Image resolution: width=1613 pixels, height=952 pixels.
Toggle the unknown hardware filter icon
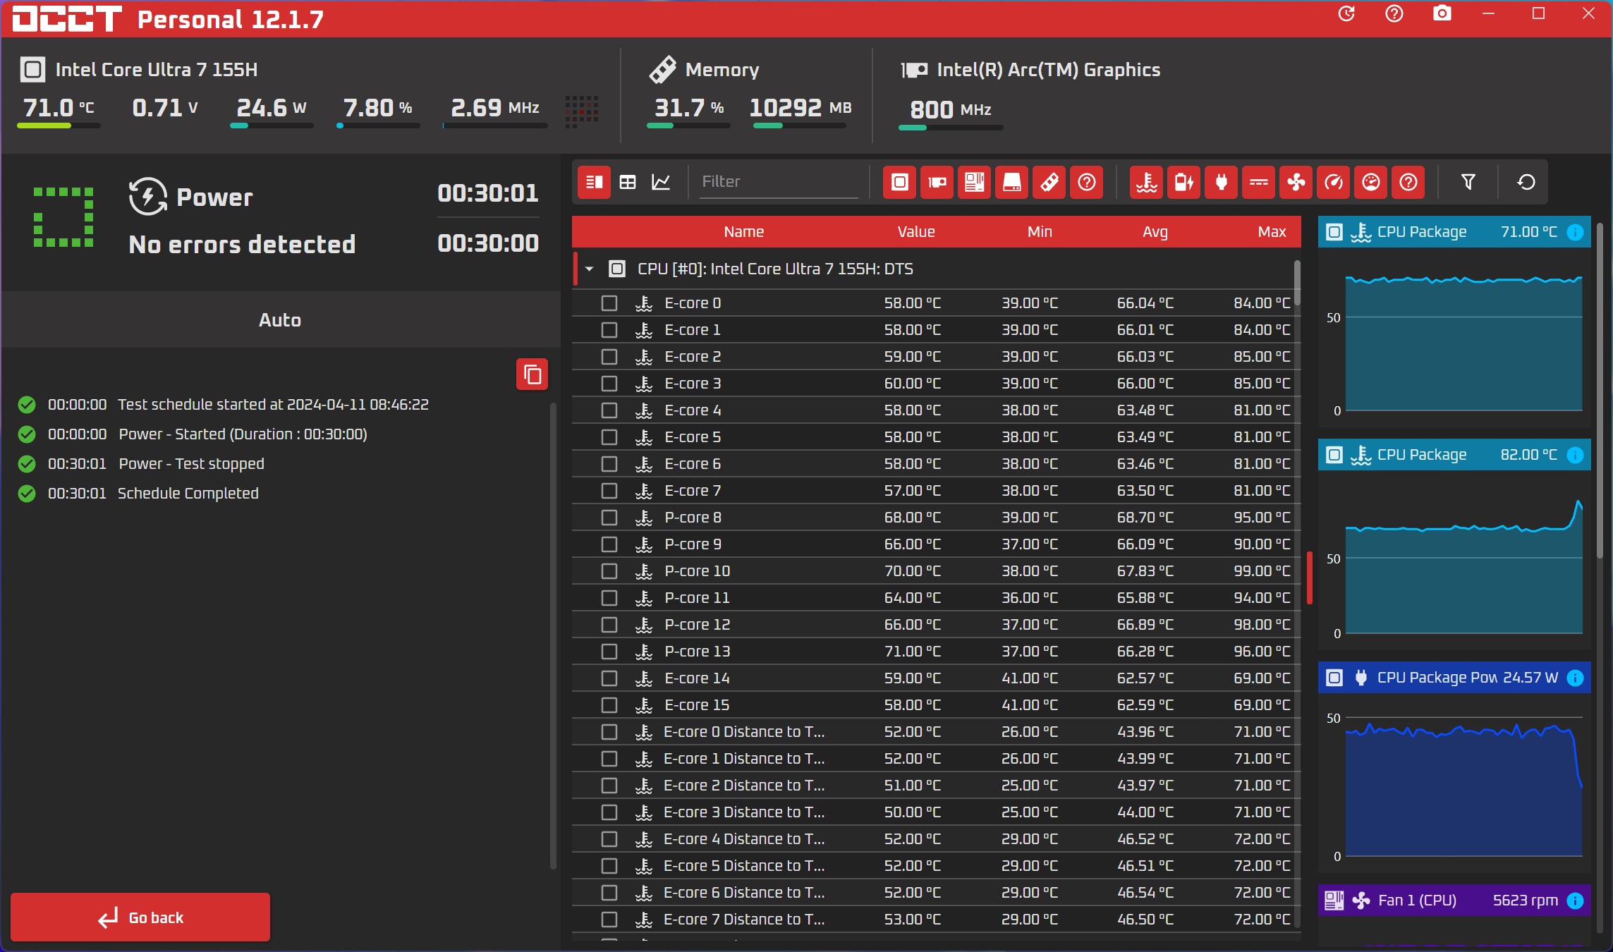[x=1087, y=183]
